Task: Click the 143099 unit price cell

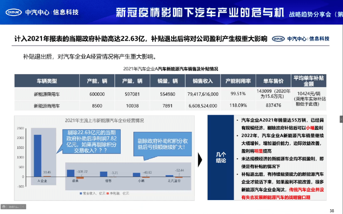Action: 273,94
